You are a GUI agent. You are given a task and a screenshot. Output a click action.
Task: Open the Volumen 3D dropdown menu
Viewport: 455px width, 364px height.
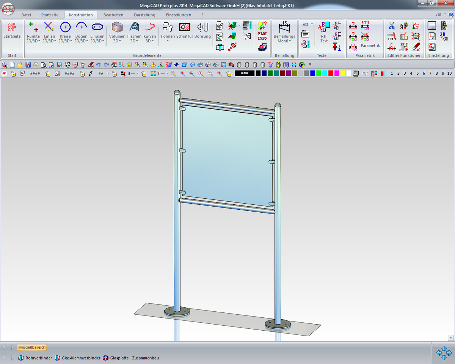point(117,41)
